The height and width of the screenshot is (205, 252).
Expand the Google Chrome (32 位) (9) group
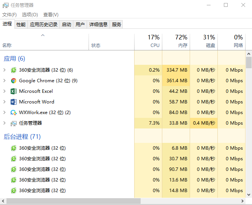[5, 81]
